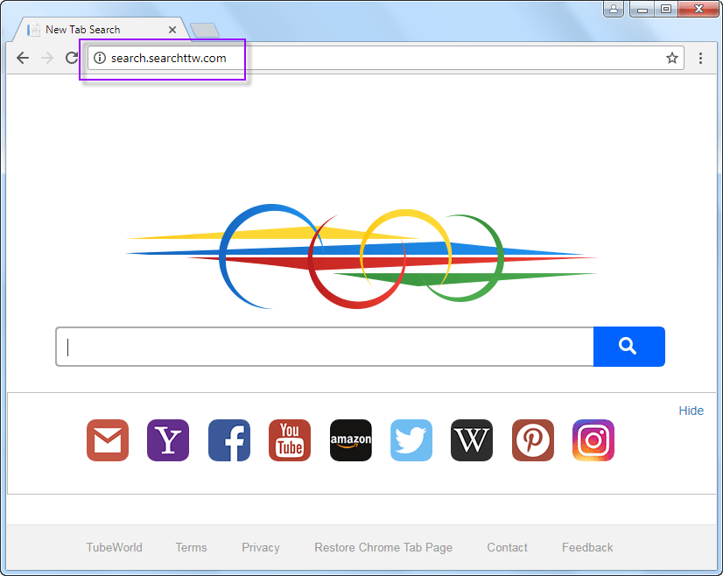Bookmark this page with the star icon
Image resolution: width=723 pixels, height=576 pixels.
(x=672, y=58)
